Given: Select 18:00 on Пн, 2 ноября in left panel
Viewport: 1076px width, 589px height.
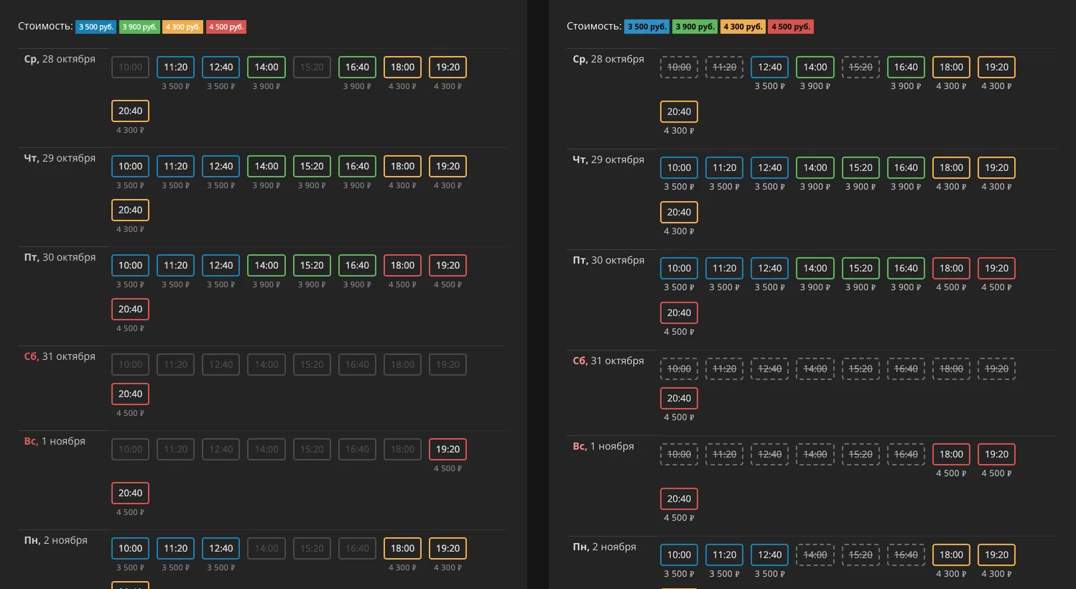Looking at the screenshot, I should pos(402,548).
